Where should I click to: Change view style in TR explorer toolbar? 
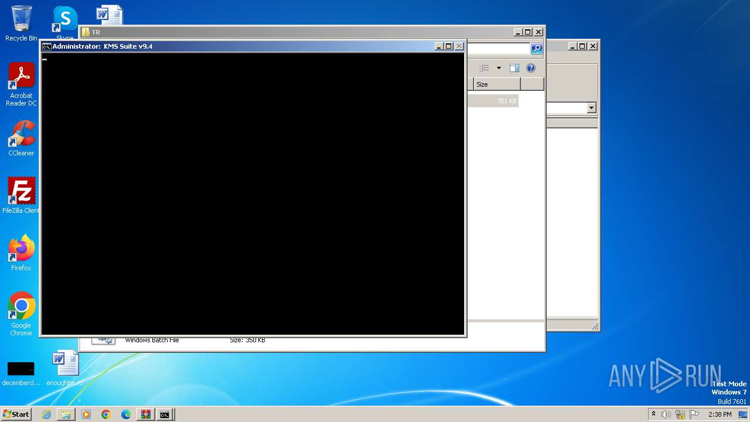tap(485, 68)
